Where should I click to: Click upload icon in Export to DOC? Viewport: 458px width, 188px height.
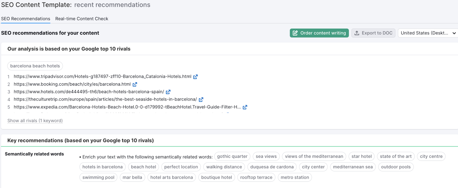click(357, 33)
